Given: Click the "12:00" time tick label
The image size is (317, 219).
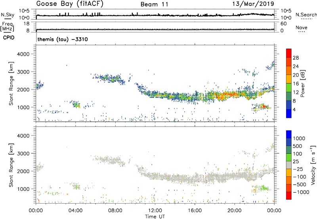Looking at the screenshot, I should tap(155, 211).
